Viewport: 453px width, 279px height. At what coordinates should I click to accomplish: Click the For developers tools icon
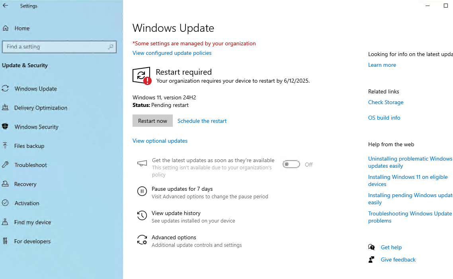point(5,241)
